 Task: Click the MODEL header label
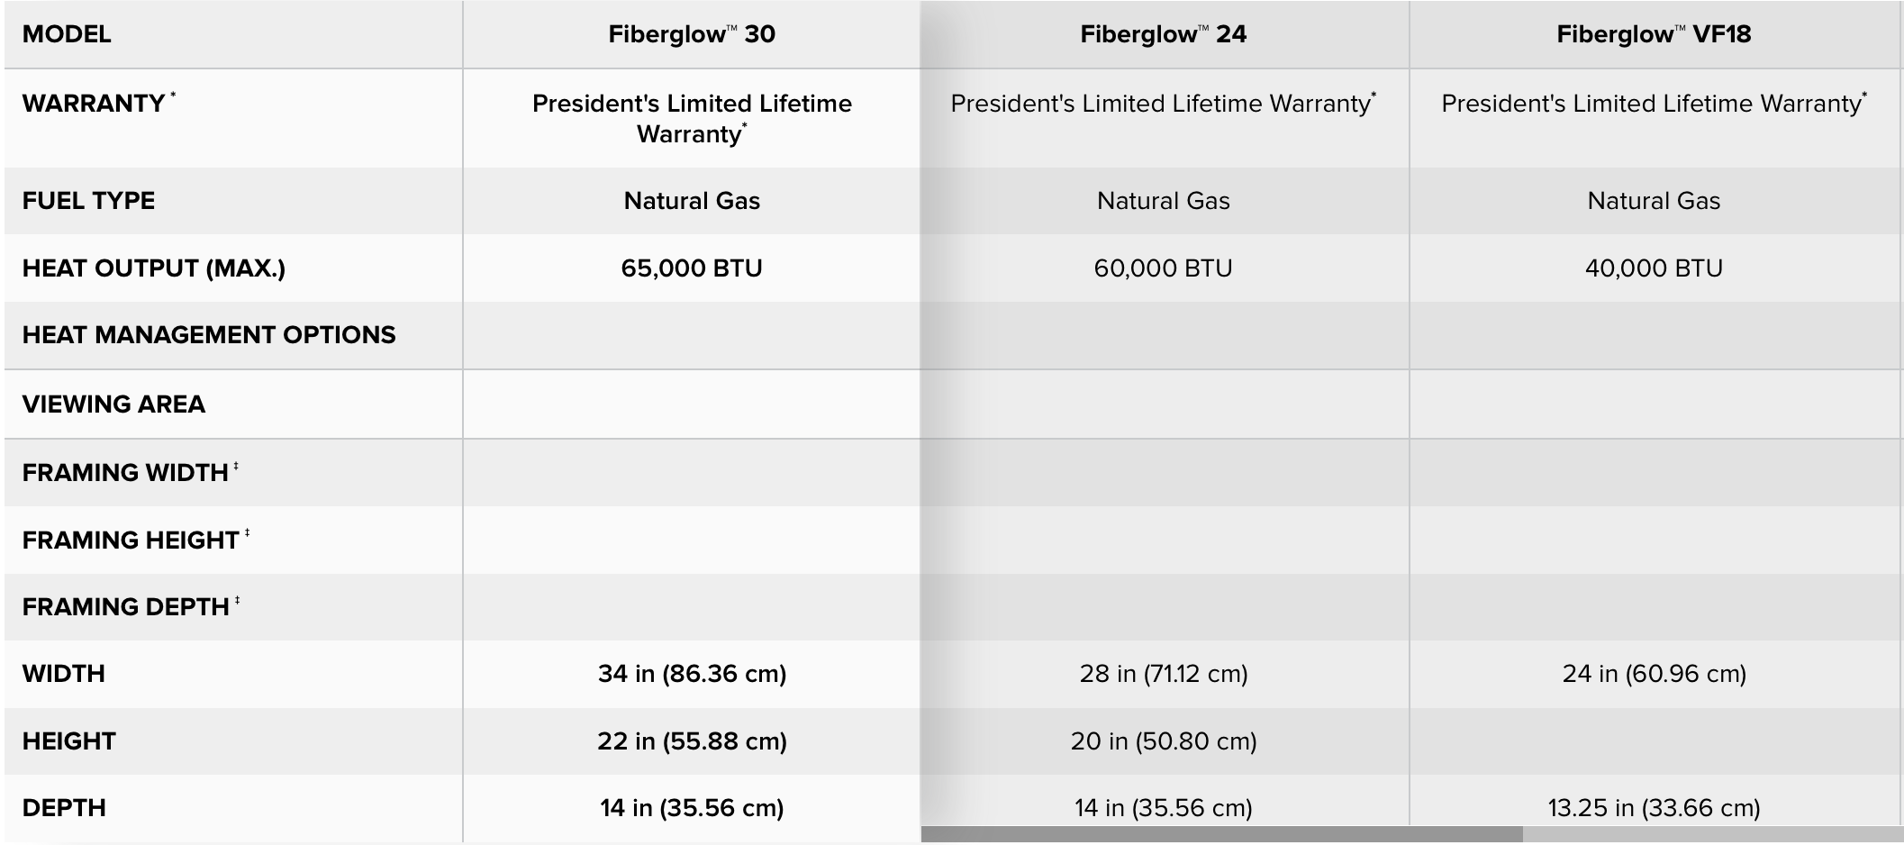[x=67, y=34]
